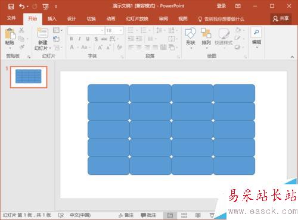Select slide 1 thumbnail in the panel
The image size is (298, 220).
tap(29, 77)
